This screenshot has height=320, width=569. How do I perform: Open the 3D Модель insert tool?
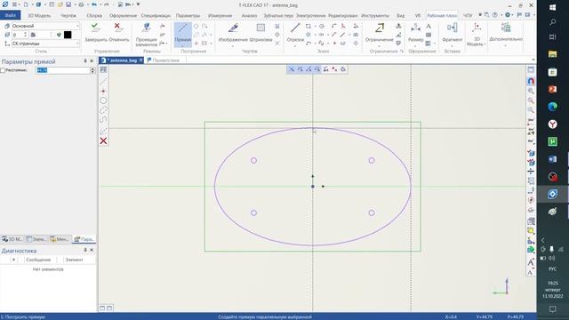pos(477,34)
